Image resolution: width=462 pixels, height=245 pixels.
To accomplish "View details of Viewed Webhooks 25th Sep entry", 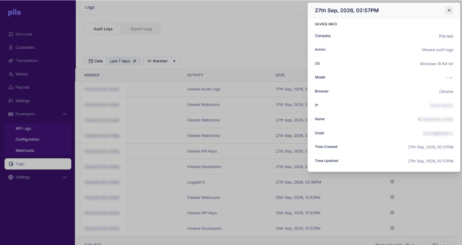I will [392, 197].
